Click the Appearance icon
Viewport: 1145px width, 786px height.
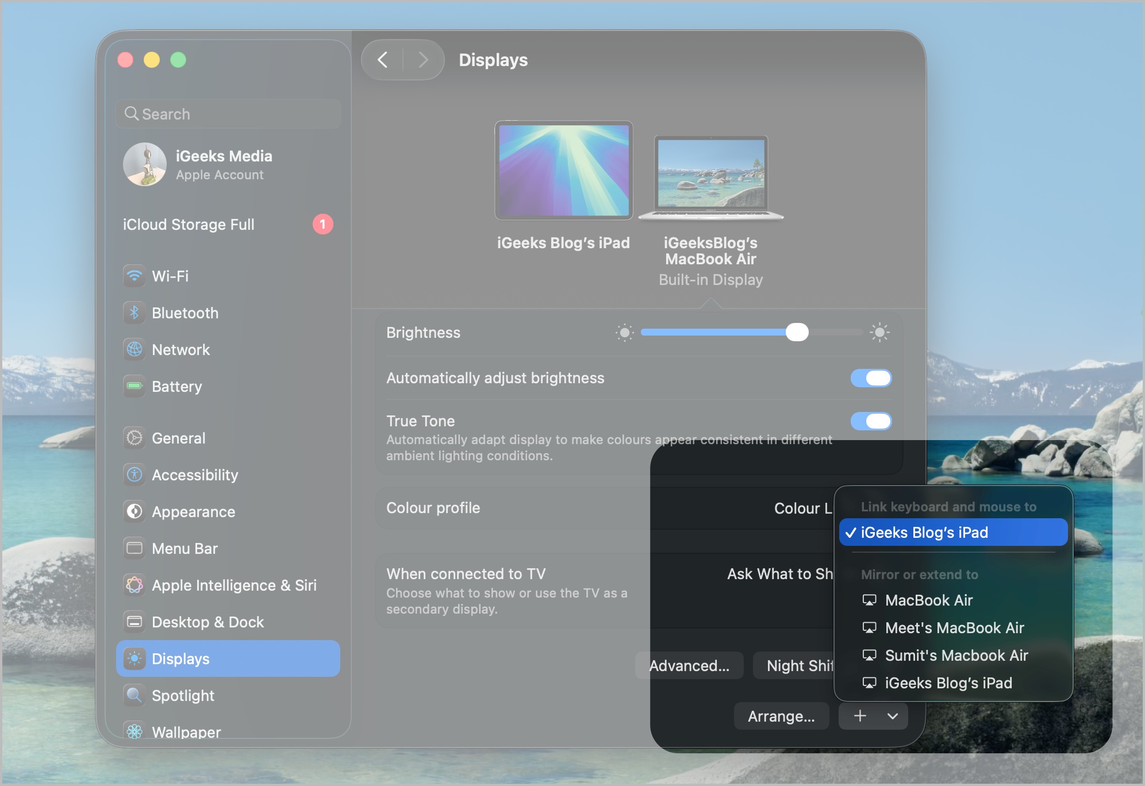coord(134,511)
